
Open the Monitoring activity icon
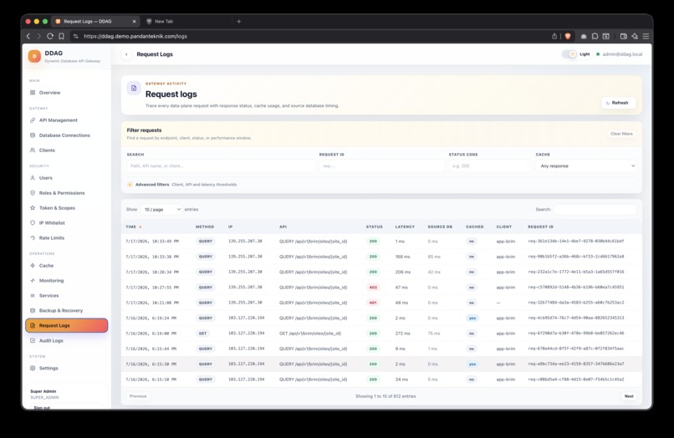(33, 280)
